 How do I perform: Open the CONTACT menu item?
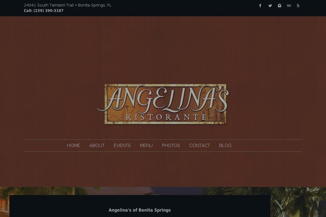coord(199,145)
